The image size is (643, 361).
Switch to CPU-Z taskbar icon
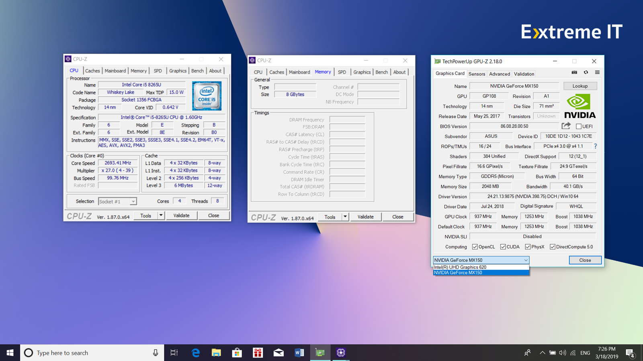coord(341,353)
